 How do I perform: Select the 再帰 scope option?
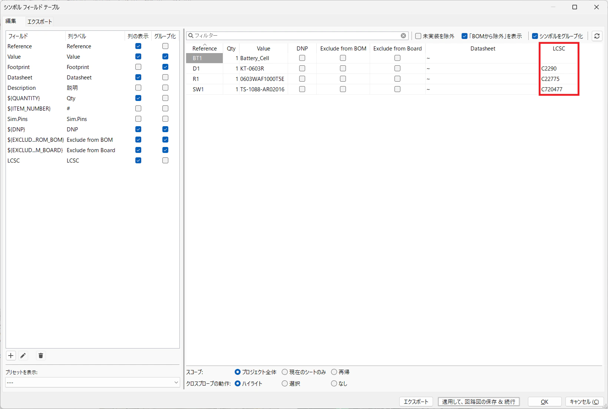coord(340,372)
